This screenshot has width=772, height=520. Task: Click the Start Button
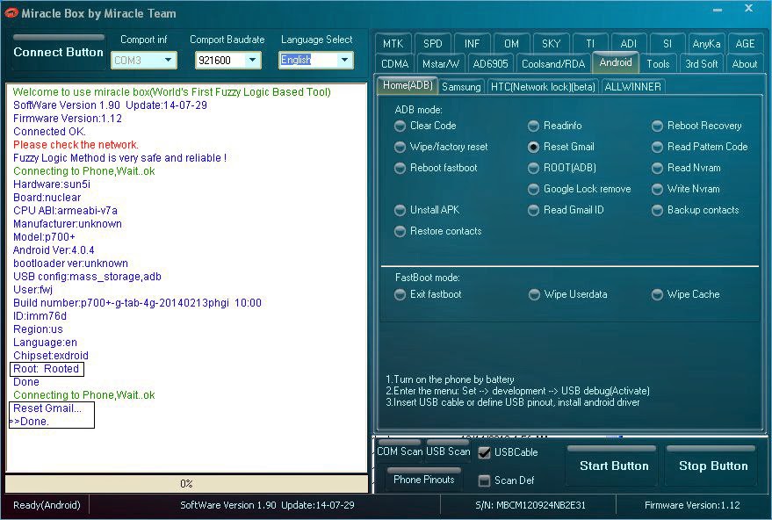pos(614,466)
